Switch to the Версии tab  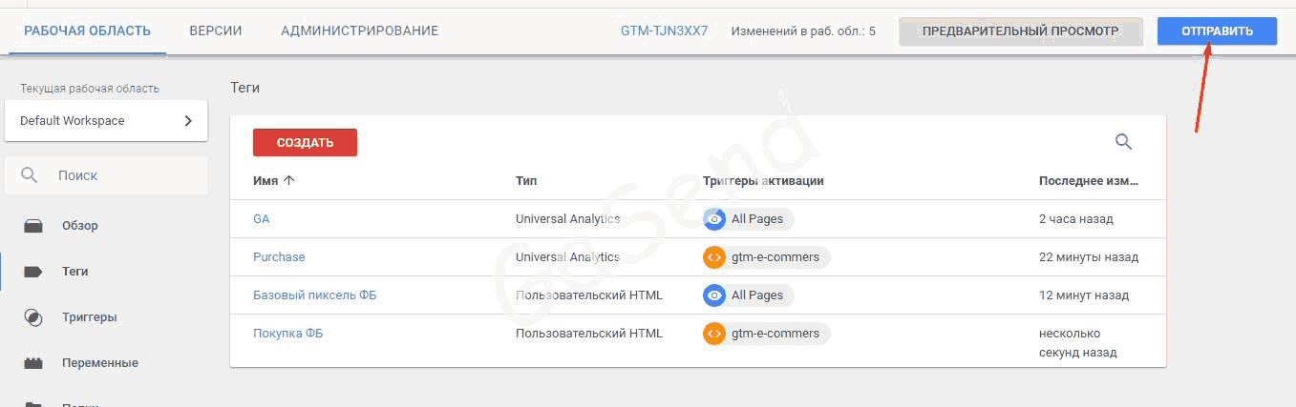point(216,31)
